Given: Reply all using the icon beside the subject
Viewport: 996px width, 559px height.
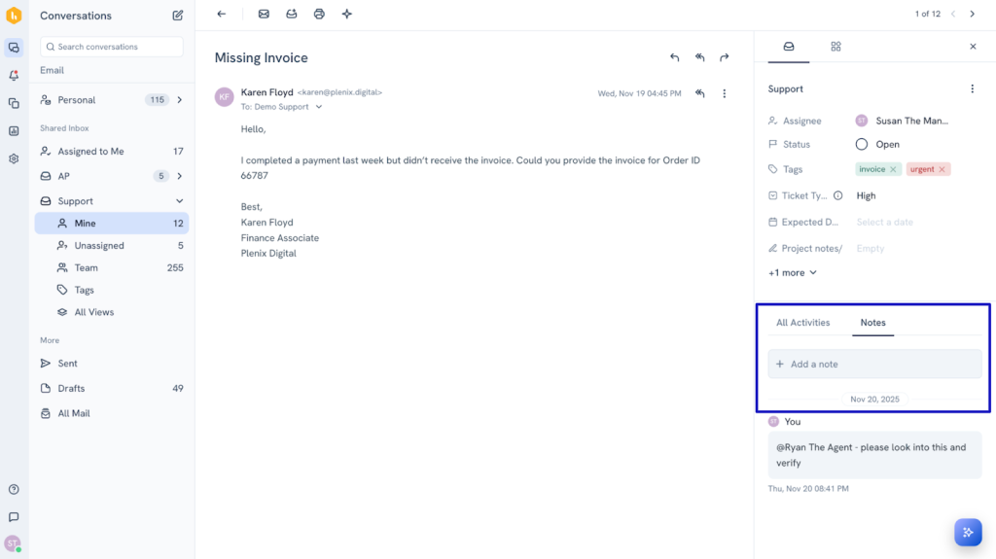Looking at the screenshot, I should tap(699, 57).
